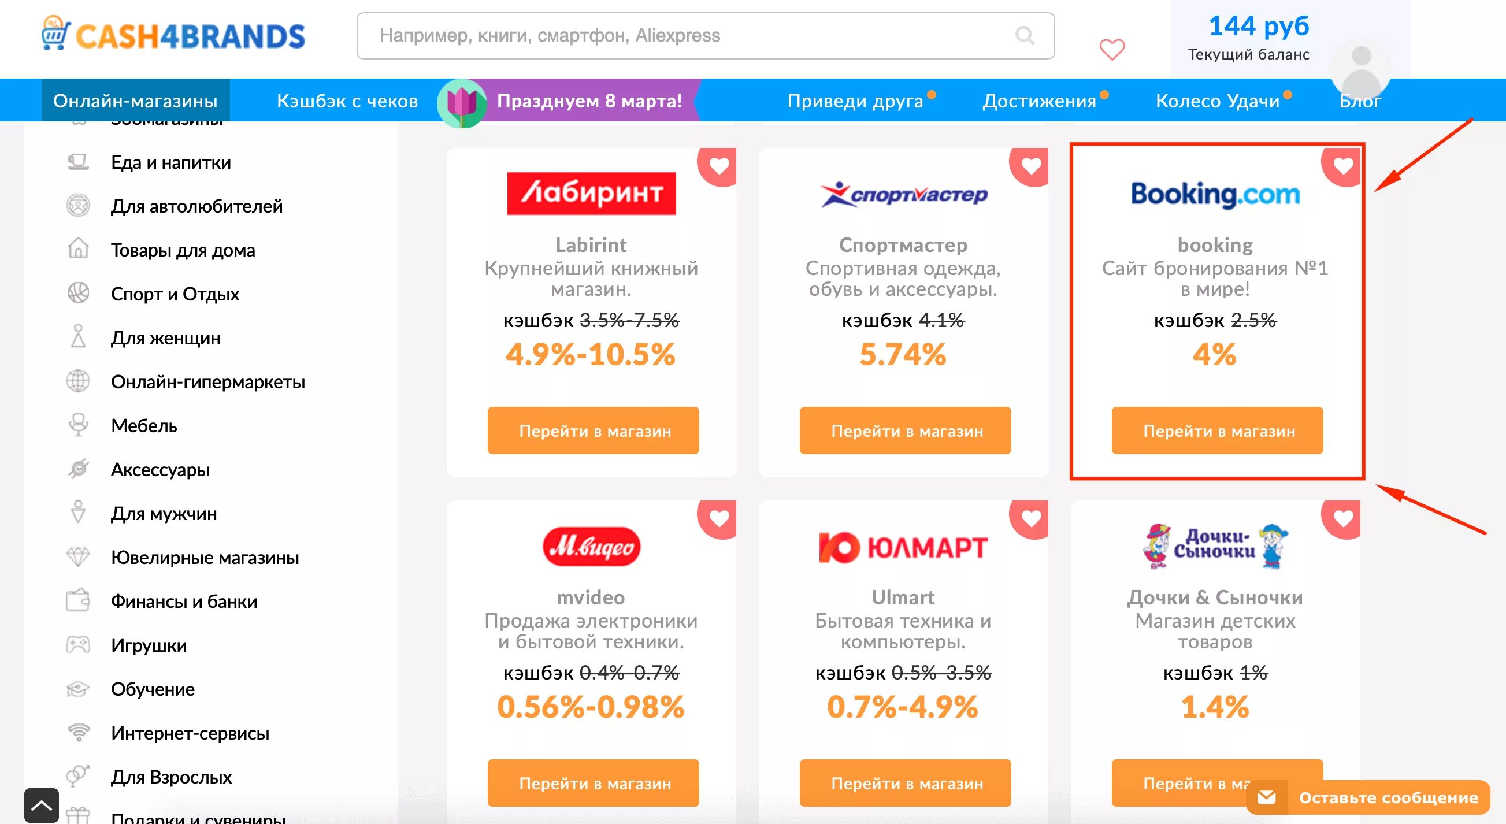Click Перейти в магазин for booking
1506x824 pixels.
(1217, 430)
